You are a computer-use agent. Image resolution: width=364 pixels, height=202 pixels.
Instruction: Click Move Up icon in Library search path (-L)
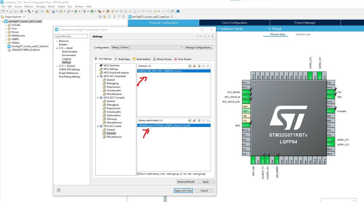(204, 120)
